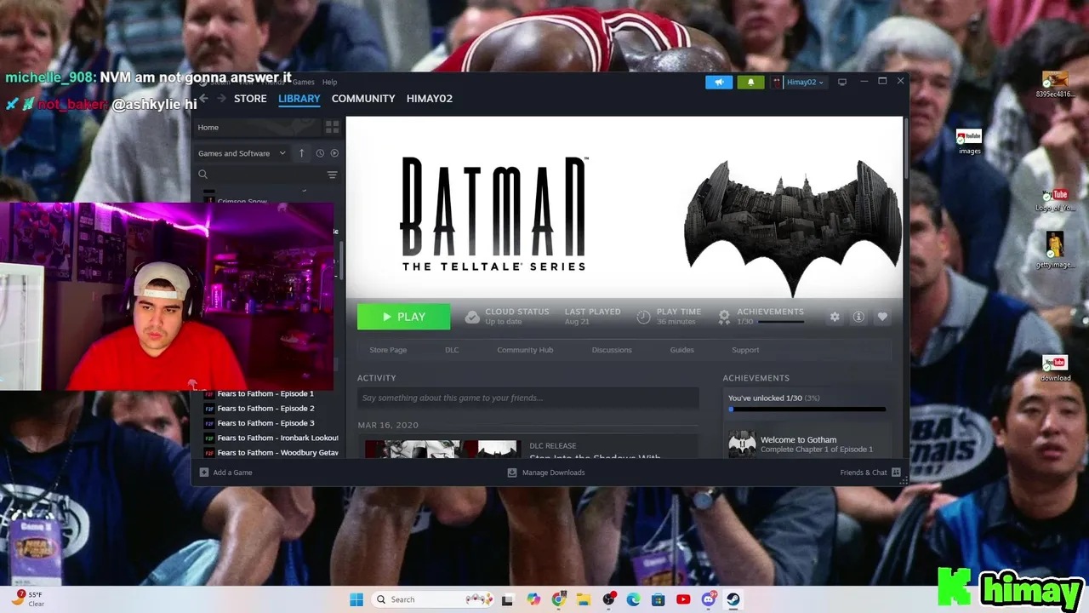1089x613 pixels.
Task: Enter Big Picture mode via monitor icon
Action: pos(842,82)
